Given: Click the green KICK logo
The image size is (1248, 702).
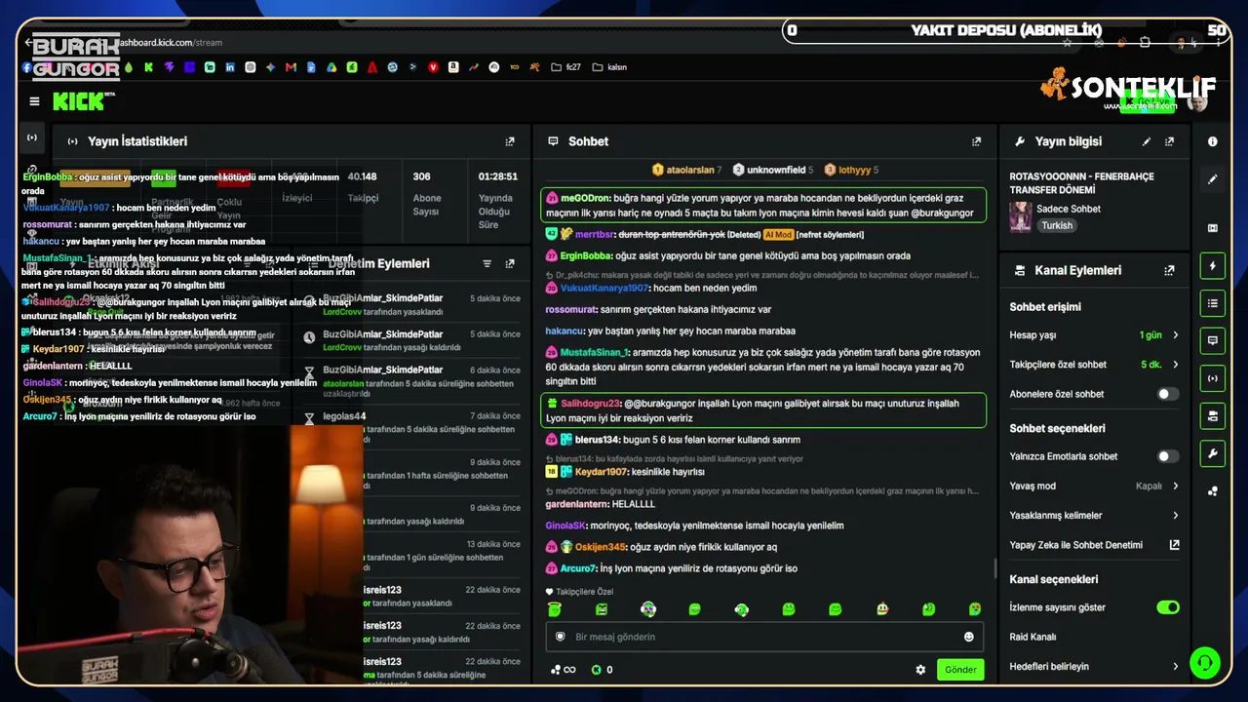Looking at the screenshot, I should 81,101.
